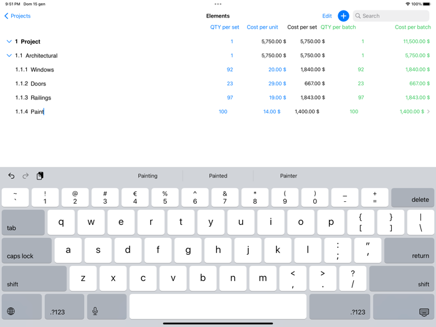Tap the space bar
436x327 pixels.
point(218,306)
